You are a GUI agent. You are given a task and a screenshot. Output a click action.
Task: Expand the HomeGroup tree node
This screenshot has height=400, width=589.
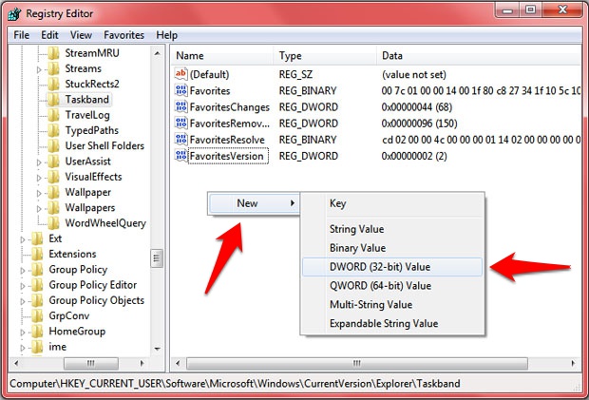click(22, 333)
